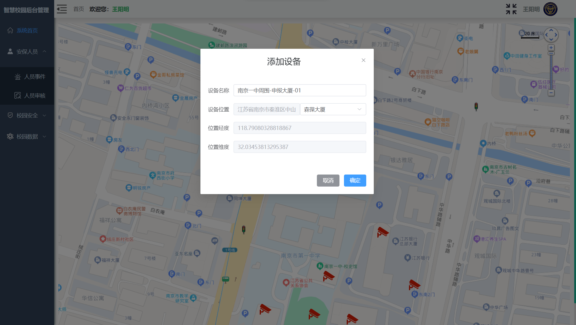
Task: Click the alarm icon beside 人员事件
Action: (18, 77)
